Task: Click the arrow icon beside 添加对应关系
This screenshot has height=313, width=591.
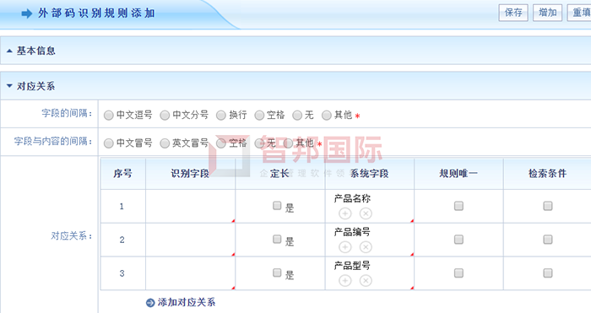Action: [150, 303]
